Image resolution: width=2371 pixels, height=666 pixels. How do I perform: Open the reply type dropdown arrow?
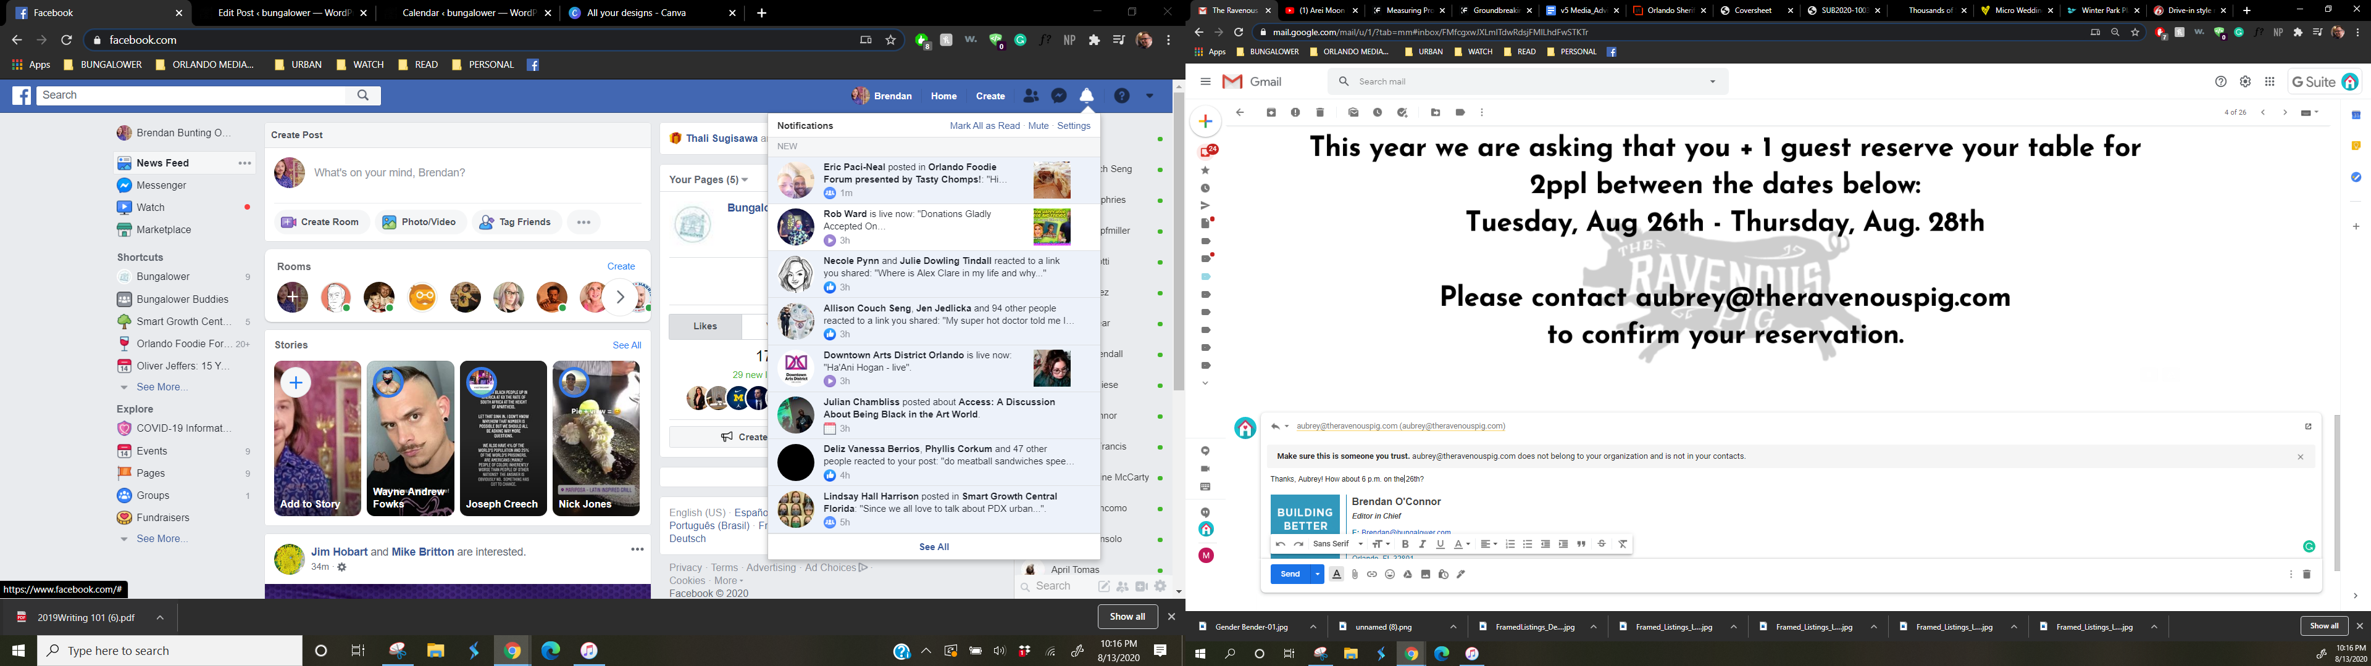pos(1287,427)
